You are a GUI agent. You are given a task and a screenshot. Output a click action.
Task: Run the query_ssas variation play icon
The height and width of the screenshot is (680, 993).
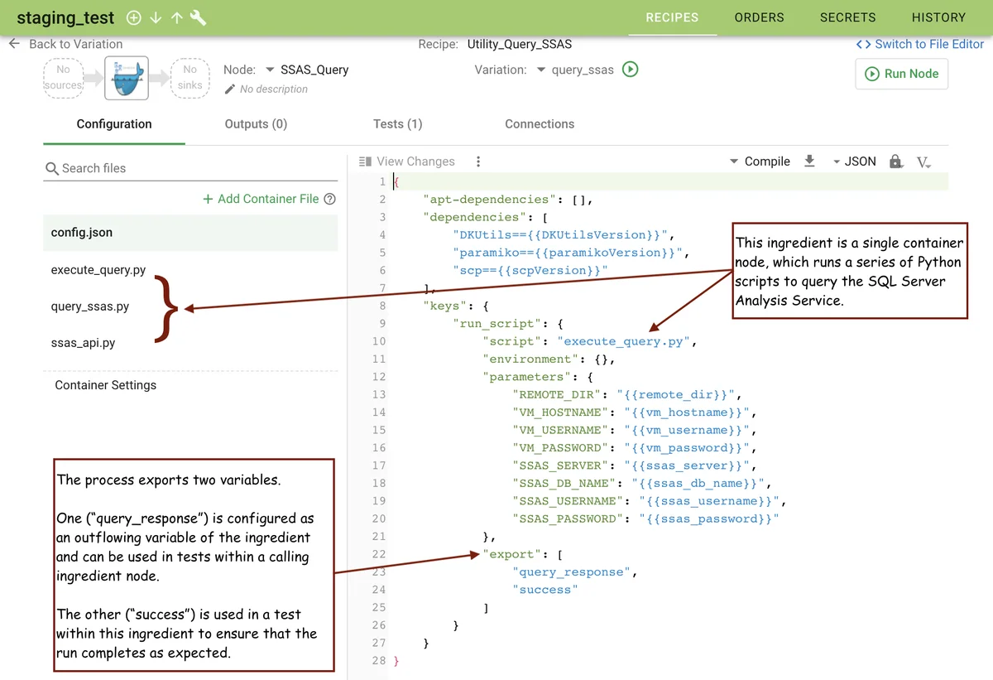[630, 70]
